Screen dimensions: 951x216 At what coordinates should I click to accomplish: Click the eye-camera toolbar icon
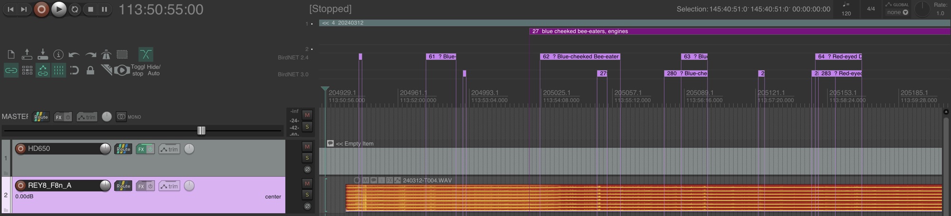[122, 71]
